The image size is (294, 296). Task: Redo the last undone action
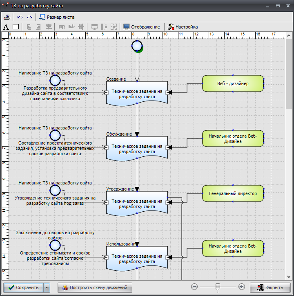click(x=30, y=17)
